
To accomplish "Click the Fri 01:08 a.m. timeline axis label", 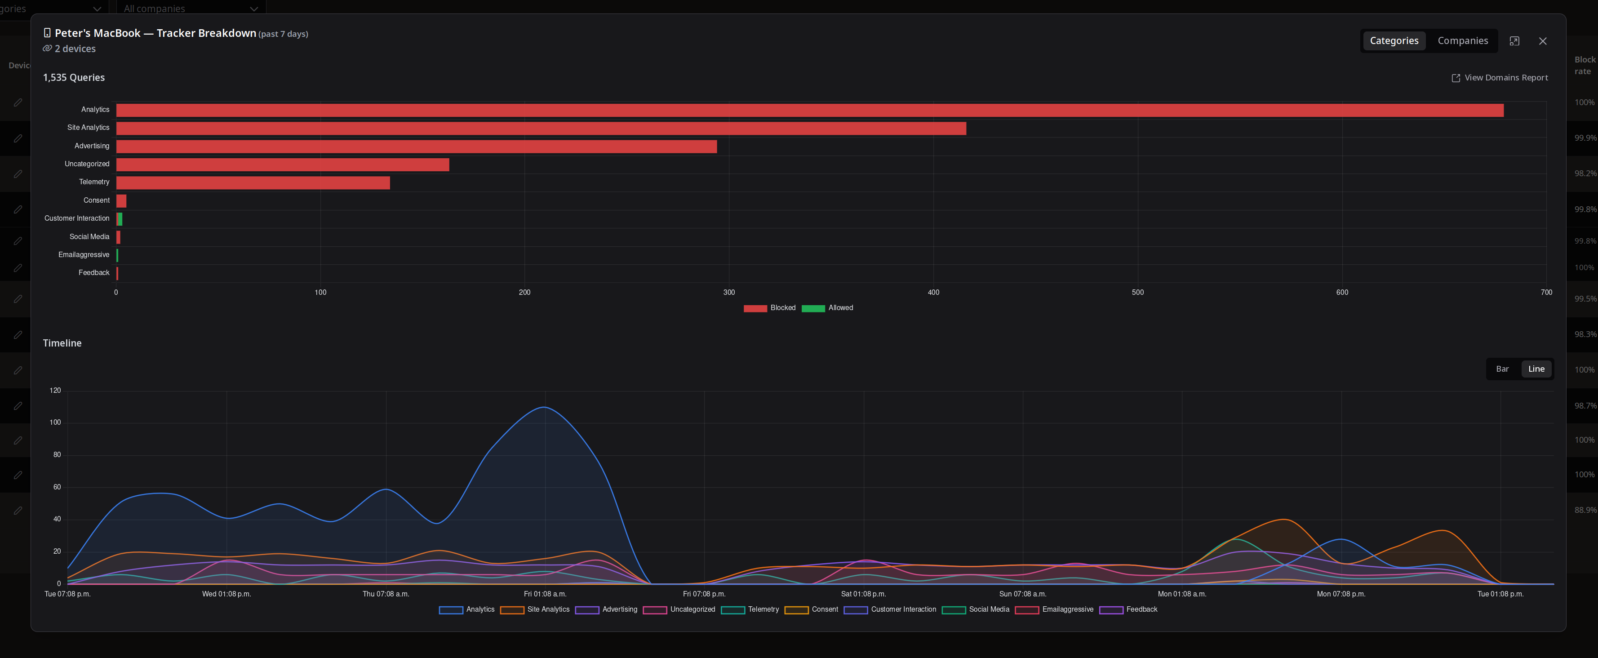I will pos(545,594).
